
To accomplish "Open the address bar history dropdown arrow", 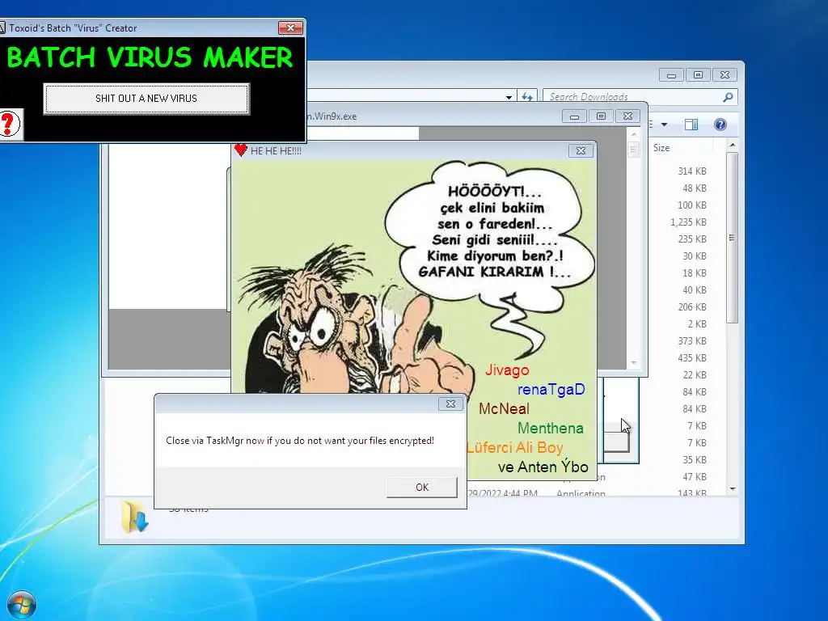I will point(509,97).
